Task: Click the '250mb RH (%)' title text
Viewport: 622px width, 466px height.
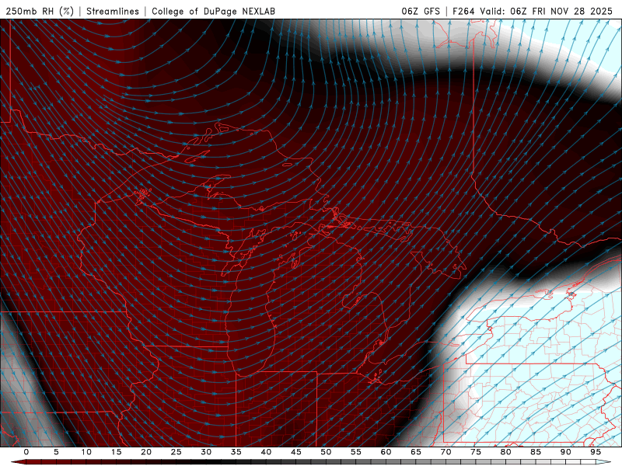Action: [x=40, y=12]
